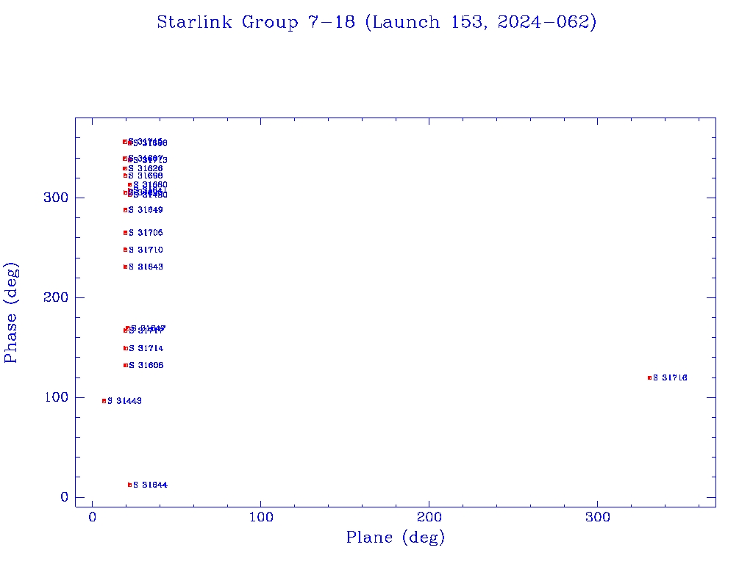
Task: Click the "S 31716" satellite label
Action: pyautogui.click(x=670, y=378)
